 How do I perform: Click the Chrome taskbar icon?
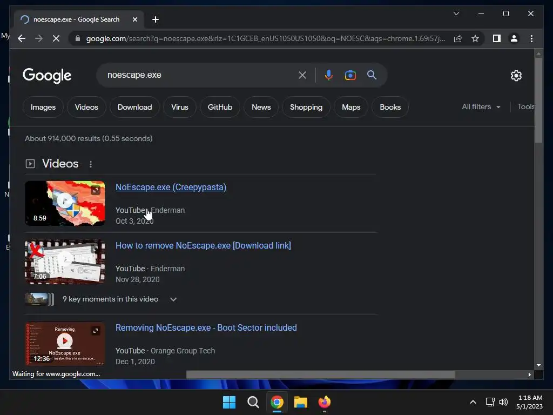click(x=277, y=402)
